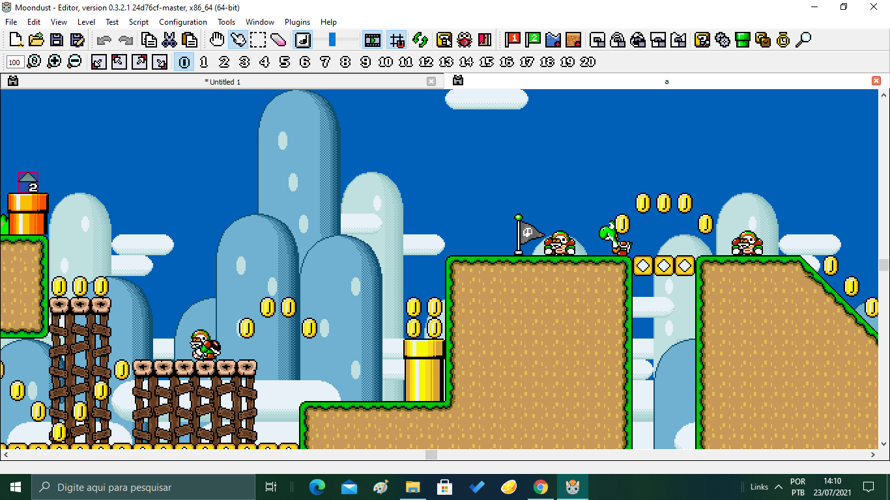Paste items from clipboard
The height and width of the screenshot is (500, 890).
190,40
